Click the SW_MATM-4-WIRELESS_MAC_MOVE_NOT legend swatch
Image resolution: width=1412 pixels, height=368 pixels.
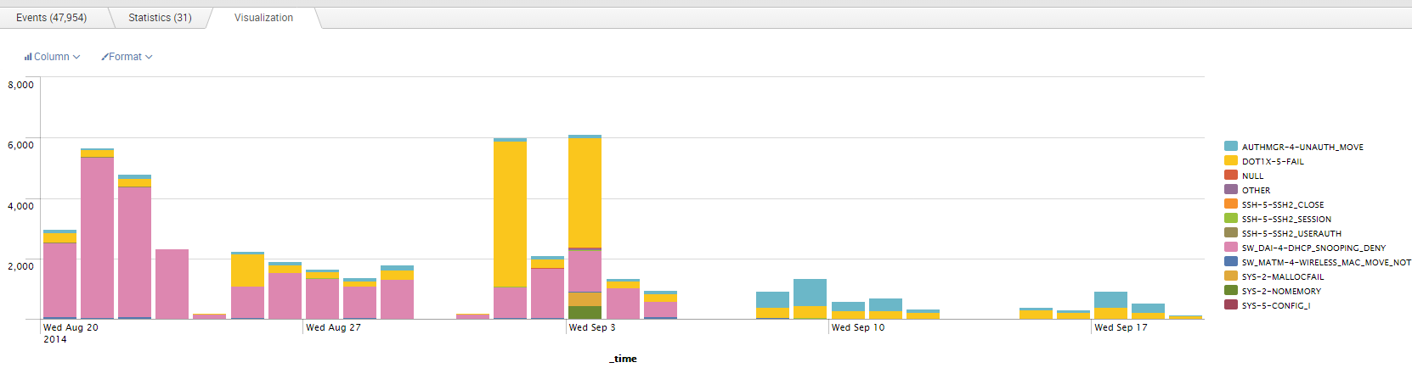coord(1230,262)
